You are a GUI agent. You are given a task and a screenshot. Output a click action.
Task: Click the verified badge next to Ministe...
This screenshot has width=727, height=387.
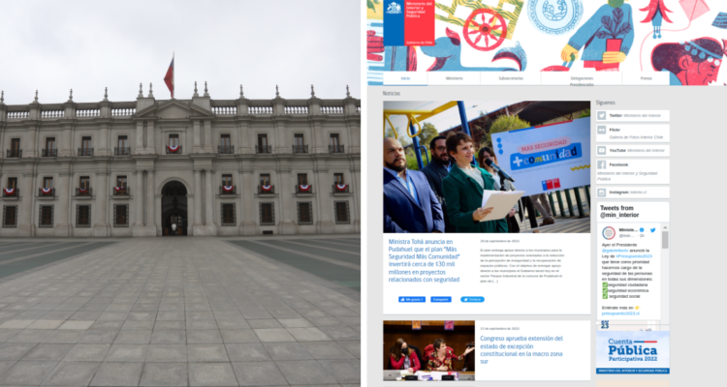[x=642, y=230]
